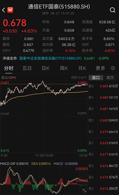Select 卖2 ask row at 0.680
119x195 pixels.
(103, 120)
